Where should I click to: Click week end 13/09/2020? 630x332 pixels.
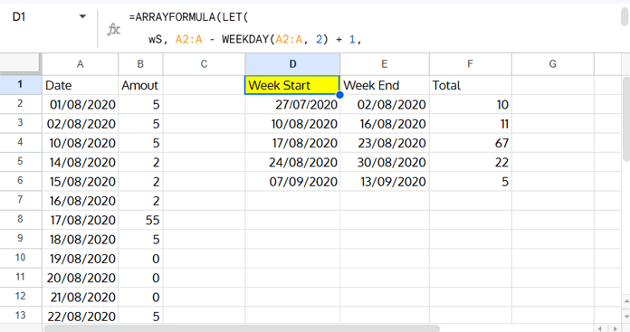coord(385,182)
